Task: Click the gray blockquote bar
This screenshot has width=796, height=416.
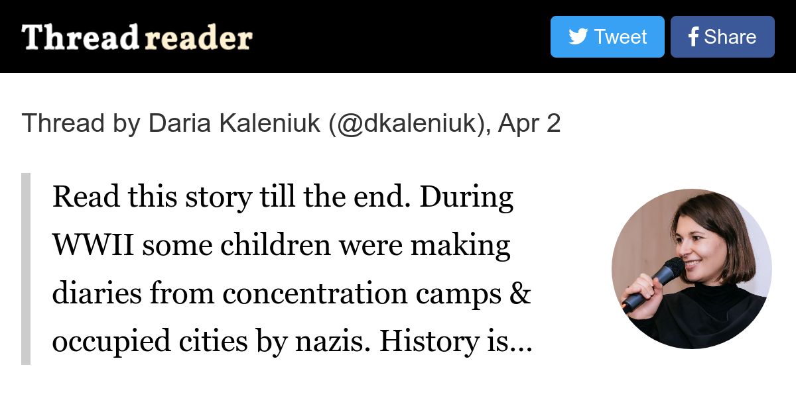Action: [26, 269]
